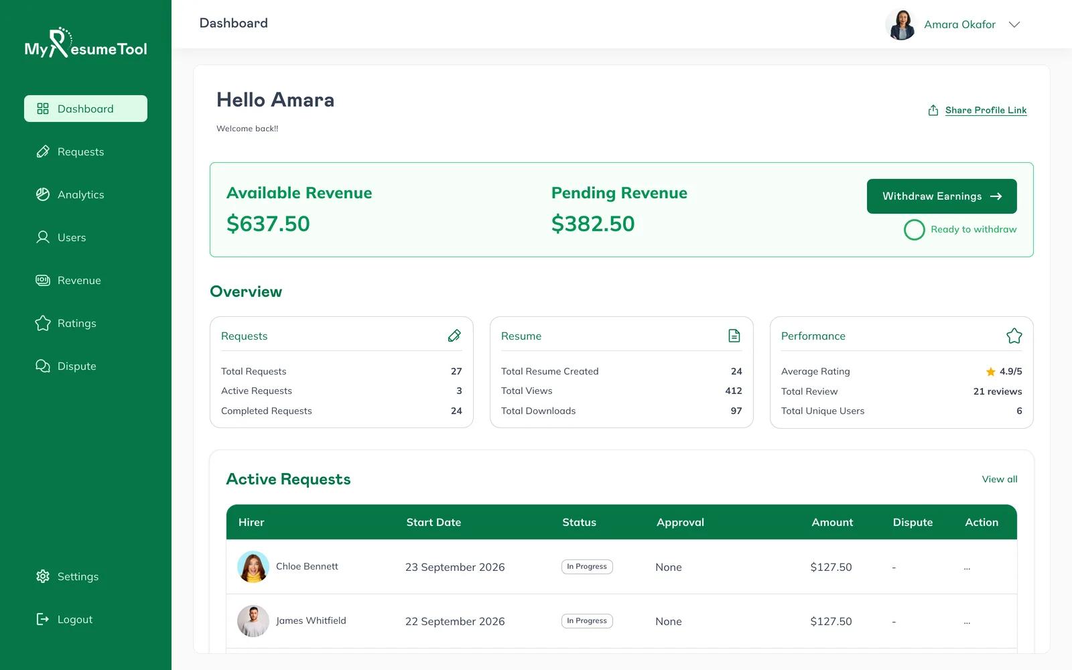Click the Settings gear icon in sidebar
Image resolution: width=1072 pixels, height=670 pixels.
tap(43, 576)
